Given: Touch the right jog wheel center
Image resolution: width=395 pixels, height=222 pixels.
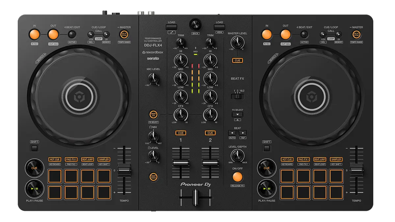Looking at the screenshot, I should click(311, 98).
